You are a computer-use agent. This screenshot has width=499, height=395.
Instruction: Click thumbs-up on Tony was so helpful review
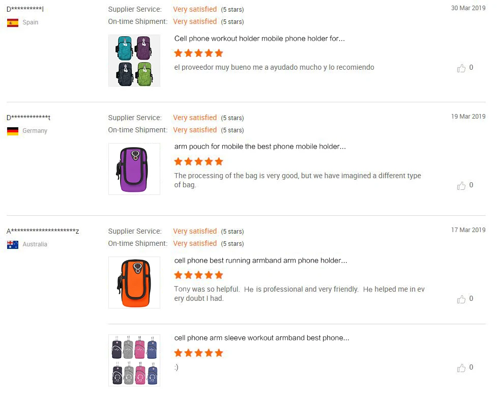(x=461, y=299)
